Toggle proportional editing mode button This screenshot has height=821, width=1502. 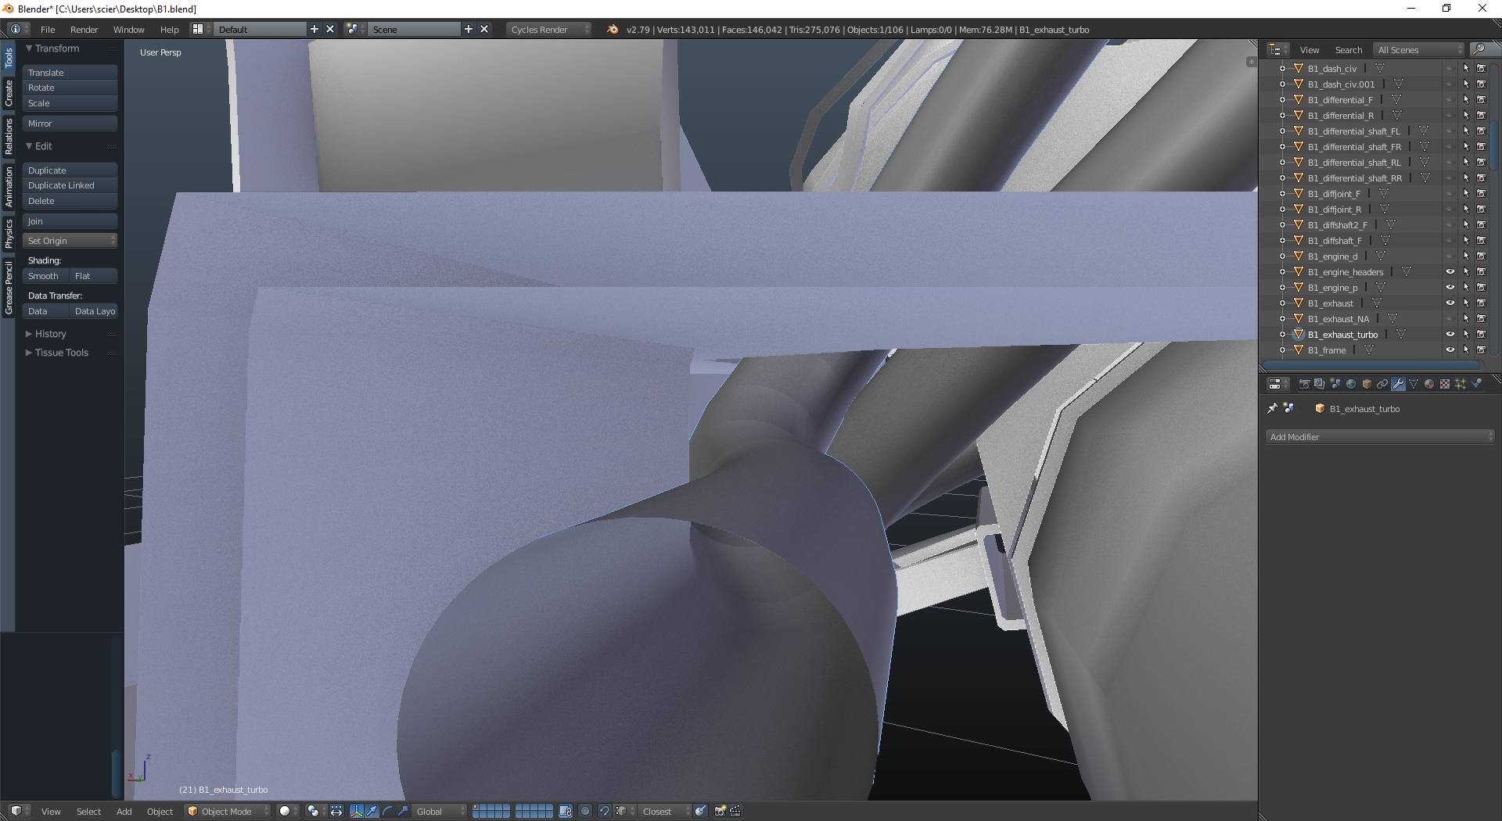(x=585, y=811)
